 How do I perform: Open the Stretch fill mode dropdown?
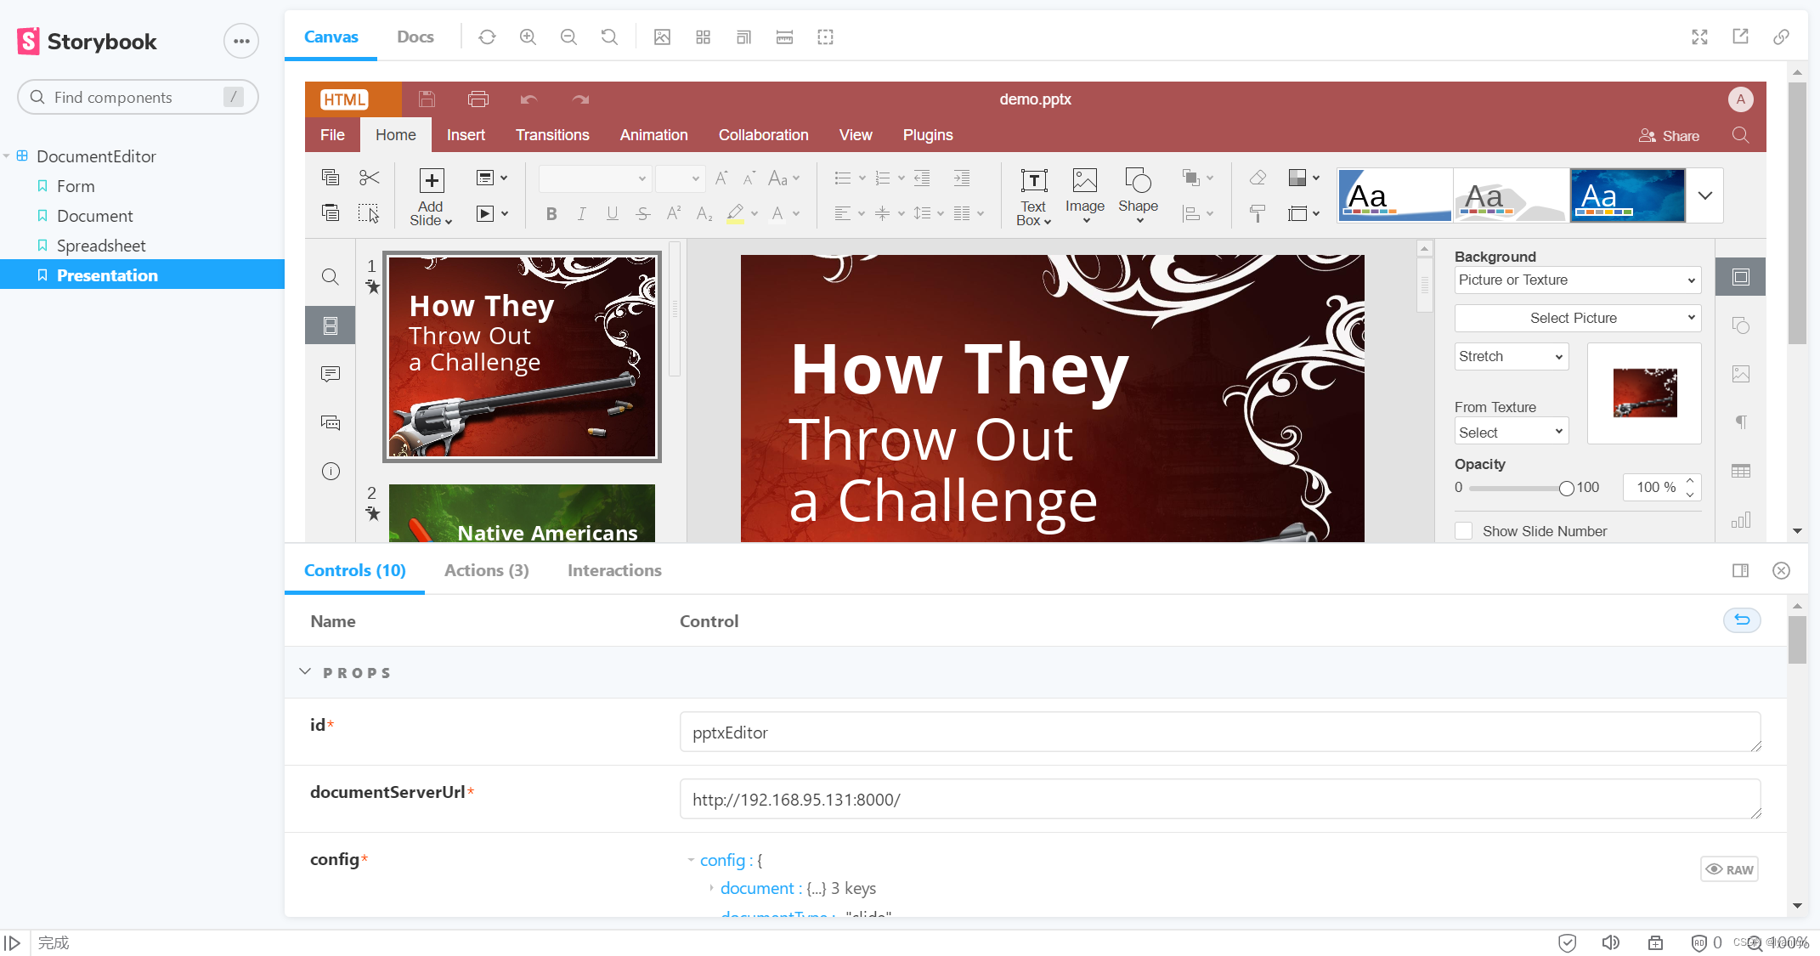(x=1511, y=356)
